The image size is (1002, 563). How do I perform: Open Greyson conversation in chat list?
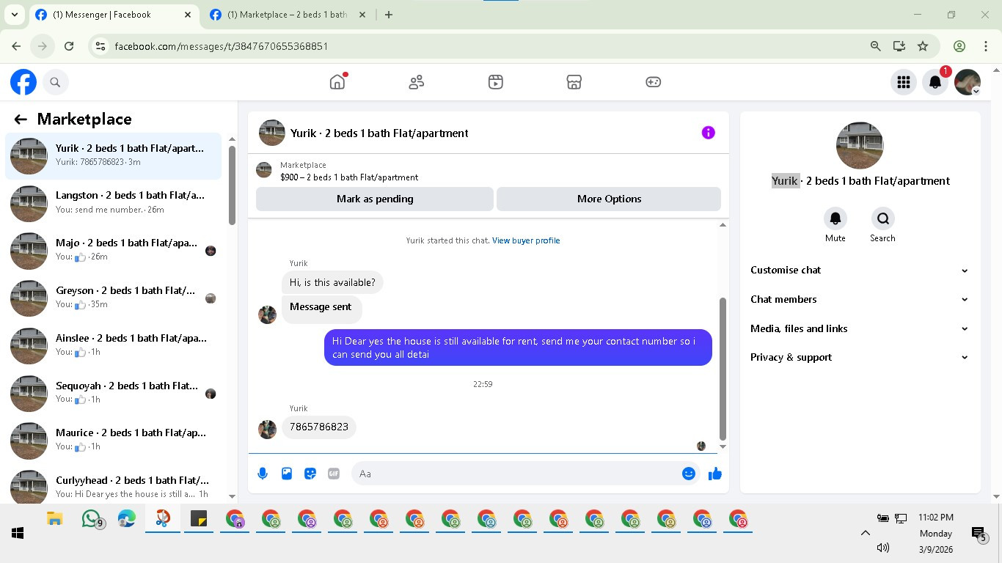click(x=114, y=298)
